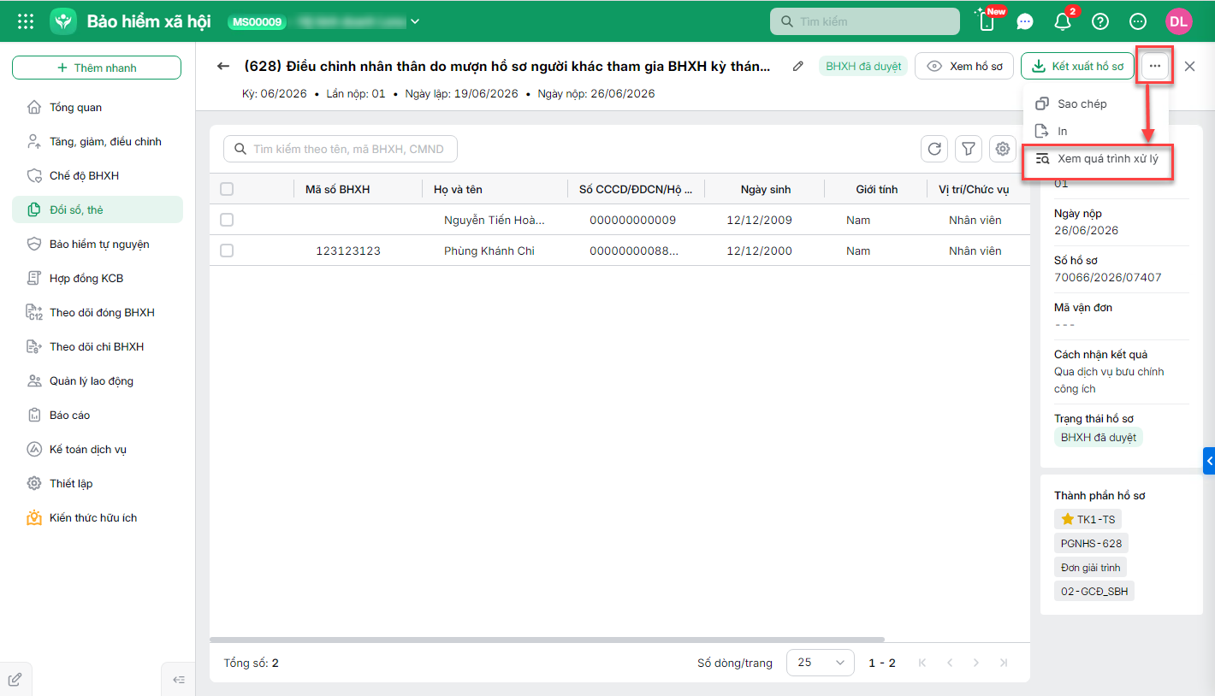This screenshot has width=1215, height=696.
Task: Focus the search by name, BHXH, CMND field
Action: pos(341,149)
